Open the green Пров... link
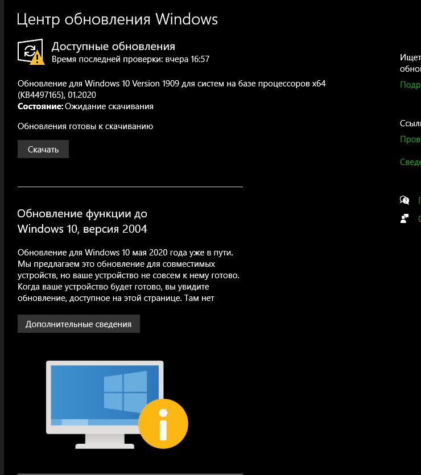The width and height of the screenshot is (421, 475). [x=410, y=139]
